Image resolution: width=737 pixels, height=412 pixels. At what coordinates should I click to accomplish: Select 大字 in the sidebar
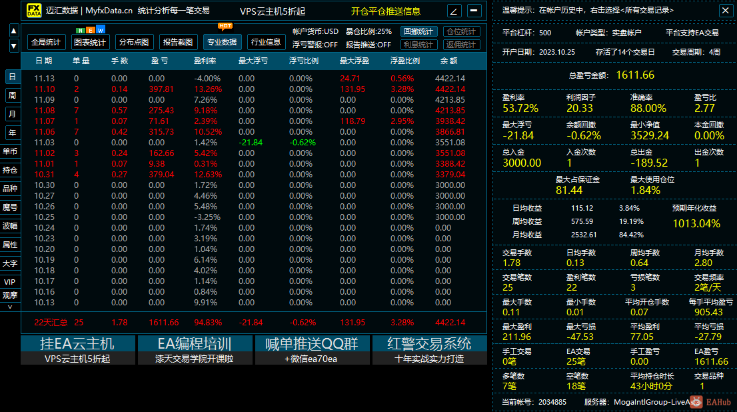pyautogui.click(x=10, y=263)
